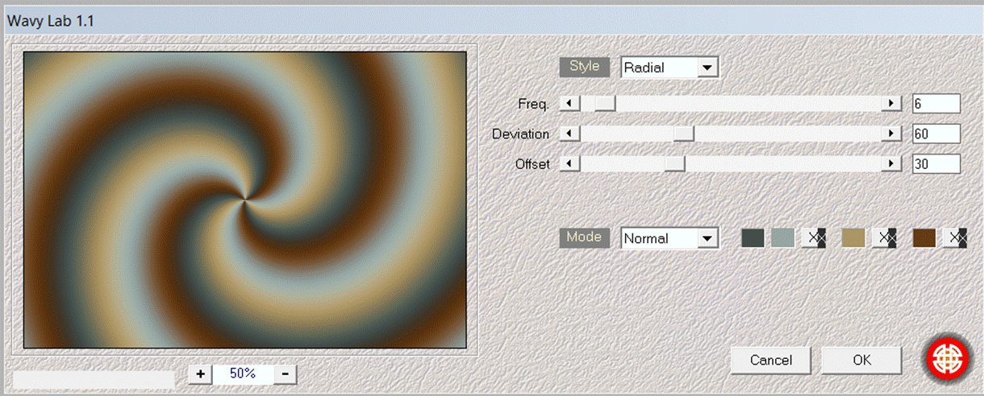Image resolution: width=984 pixels, height=396 pixels.
Task: Click the Cancel button
Action: pyautogui.click(x=770, y=360)
